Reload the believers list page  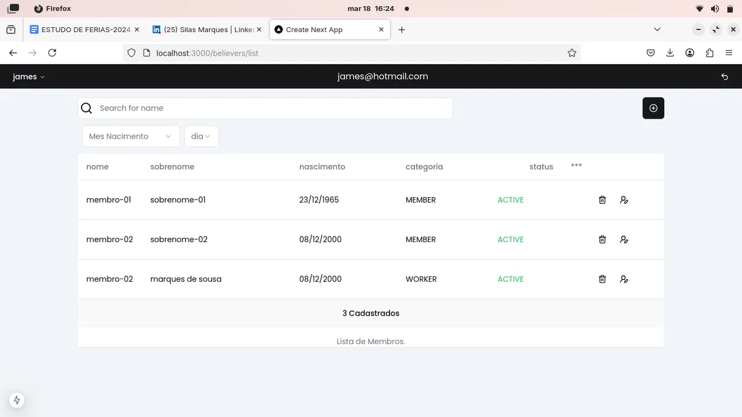pos(52,53)
